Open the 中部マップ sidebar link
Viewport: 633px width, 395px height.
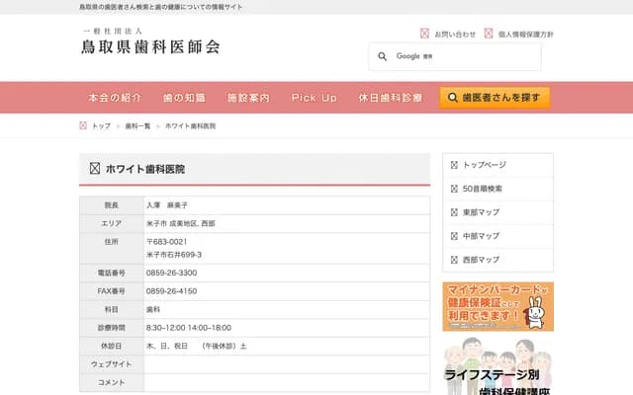pos(484,236)
